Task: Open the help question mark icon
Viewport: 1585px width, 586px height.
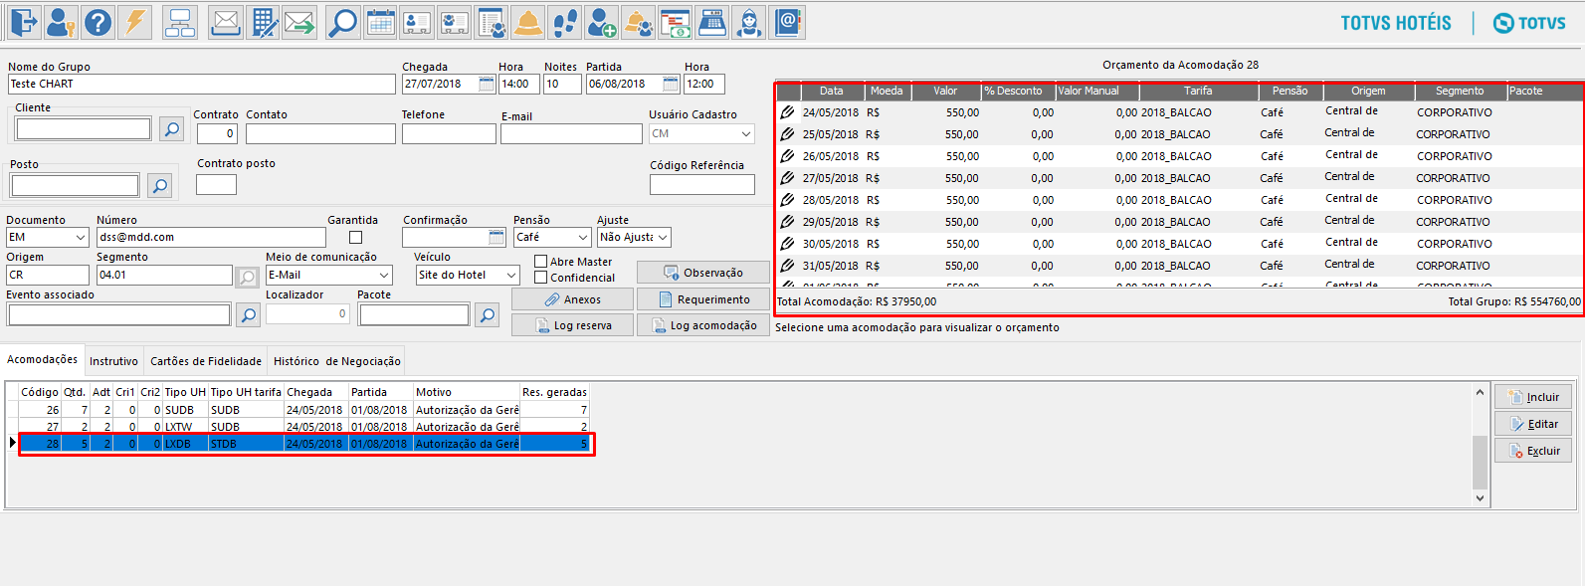Action: [x=99, y=22]
